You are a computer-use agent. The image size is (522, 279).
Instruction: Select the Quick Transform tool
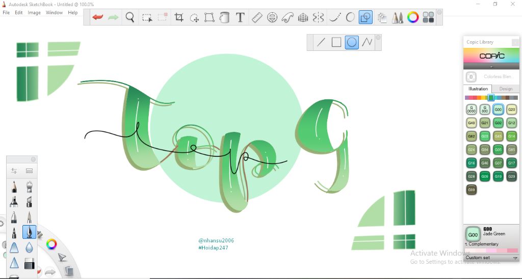[x=194, y=17]
